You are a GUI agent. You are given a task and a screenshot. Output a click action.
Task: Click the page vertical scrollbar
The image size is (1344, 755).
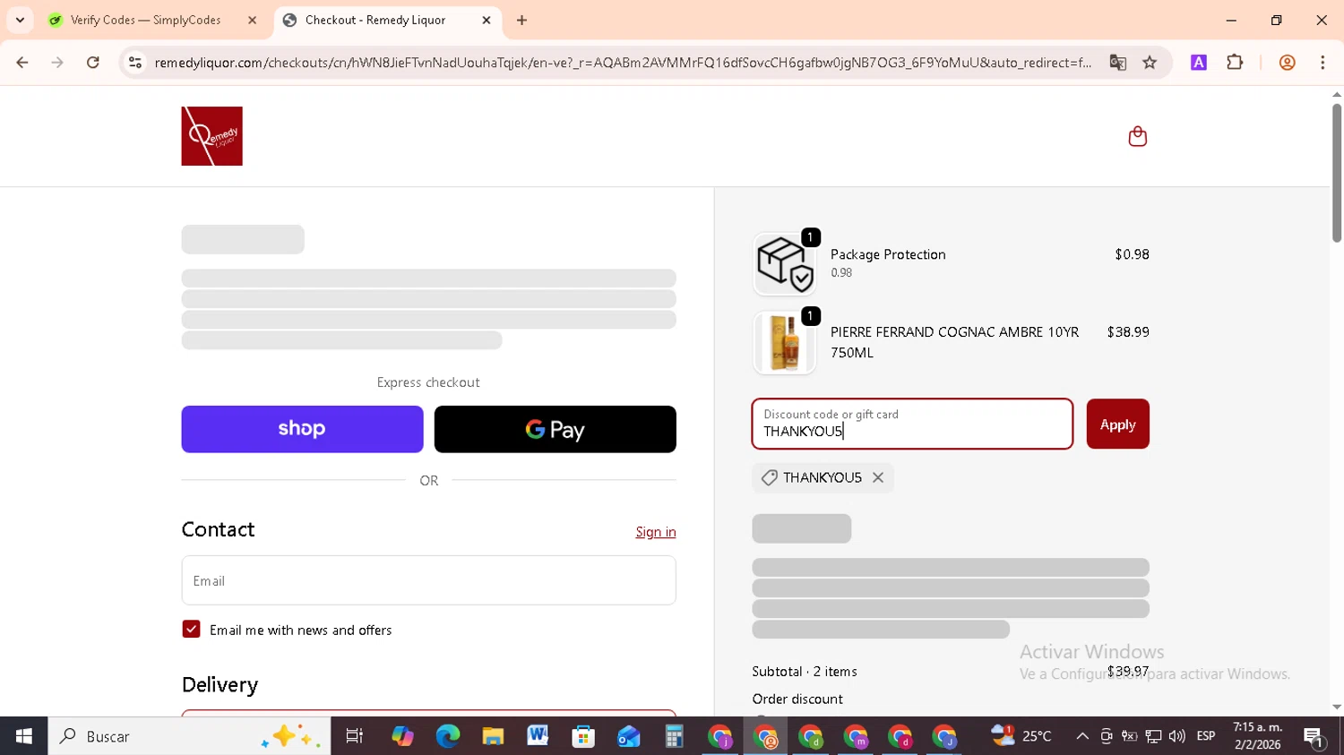click(1336, 173)
